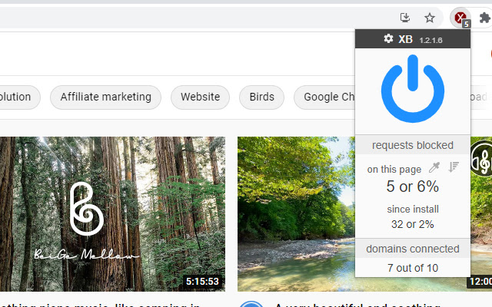The width and height of the screenshot is (492, 307).
Task: Select the Google Chrome filter chip
Action: coord(328,97)
